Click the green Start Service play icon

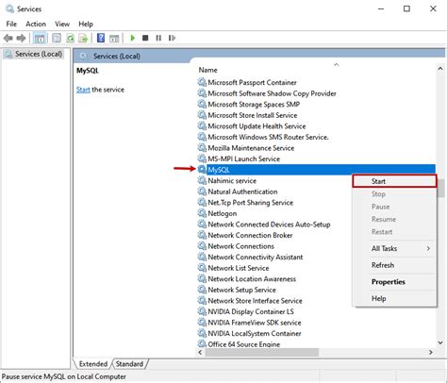[132, 38]
